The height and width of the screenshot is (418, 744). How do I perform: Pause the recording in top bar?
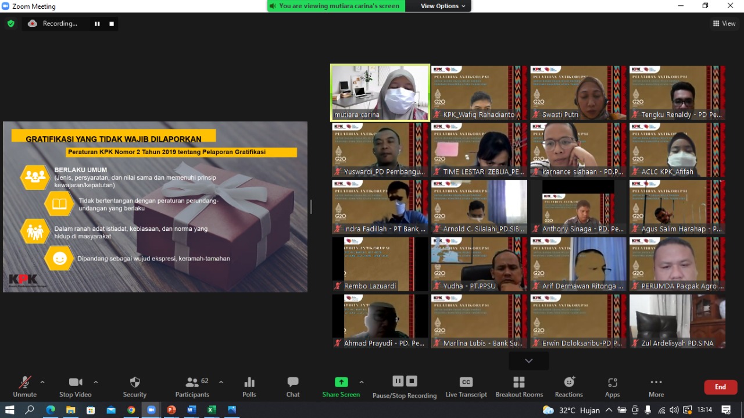97,24
